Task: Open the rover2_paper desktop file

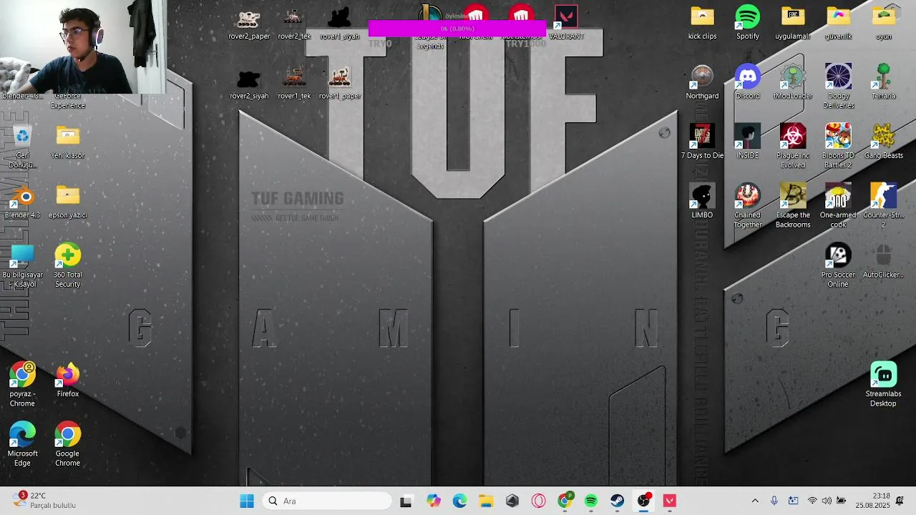Action: point(249,24)
